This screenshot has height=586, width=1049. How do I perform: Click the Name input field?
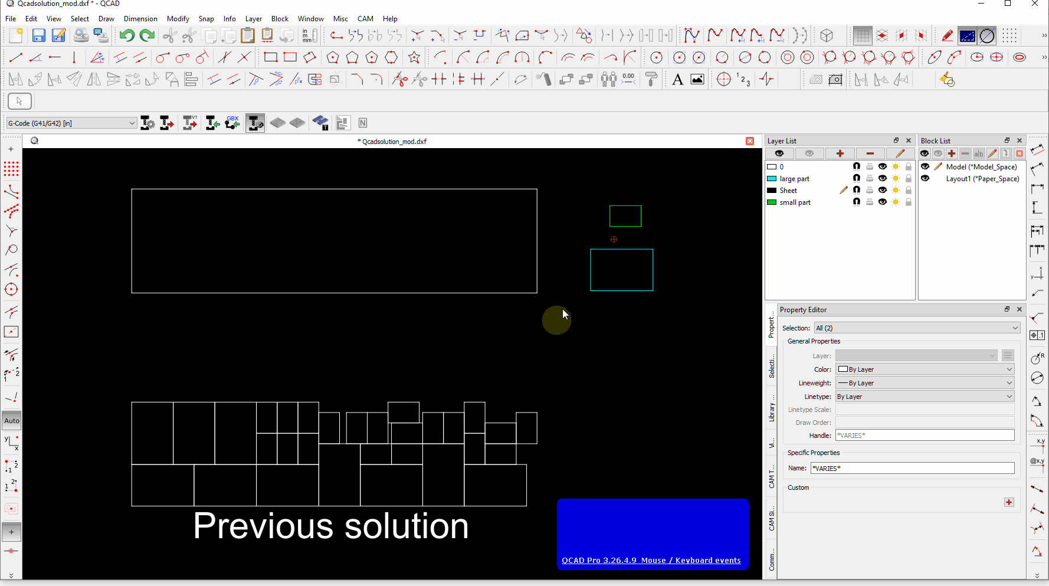point(912,469)
